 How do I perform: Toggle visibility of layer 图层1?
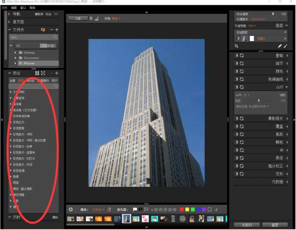(237, 38)
